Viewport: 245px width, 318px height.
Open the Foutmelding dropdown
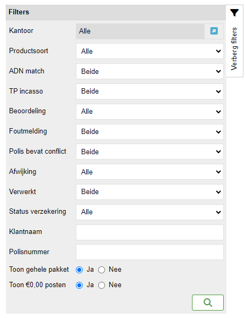[x=150, y=132]
